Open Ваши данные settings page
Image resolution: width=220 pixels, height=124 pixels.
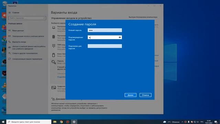pyautogui.click(x=18, y=31)
